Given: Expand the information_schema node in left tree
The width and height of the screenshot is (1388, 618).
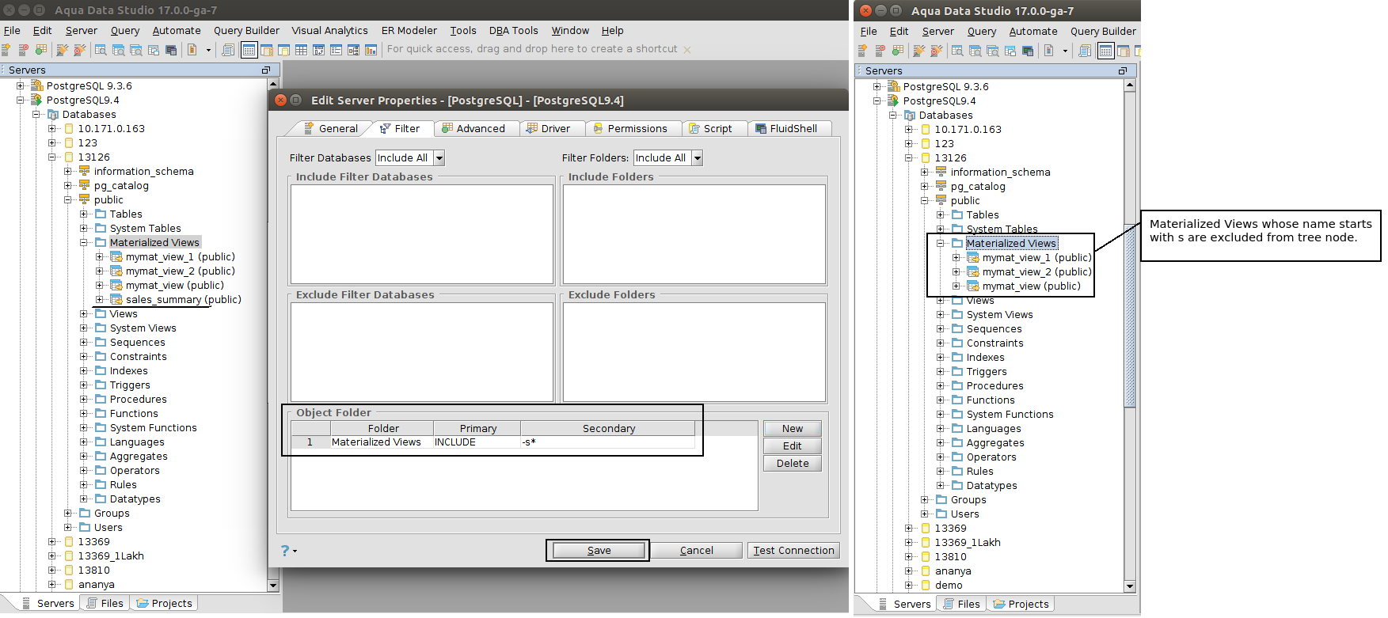Looking at the screenshot, I should pos(68,172).
